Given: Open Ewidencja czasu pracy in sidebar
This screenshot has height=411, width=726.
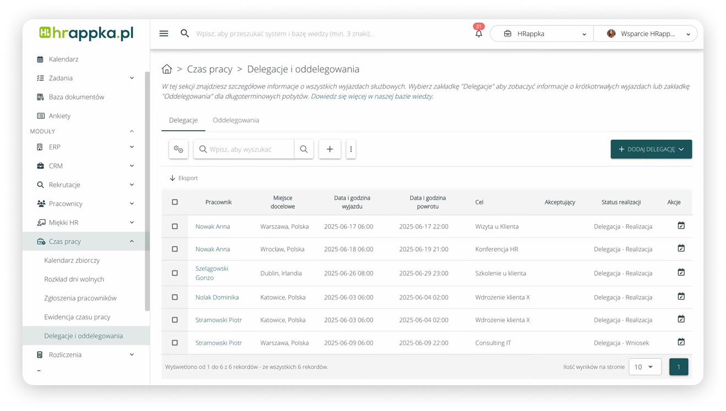Looking at the screenshot, I should coord(77,317).
